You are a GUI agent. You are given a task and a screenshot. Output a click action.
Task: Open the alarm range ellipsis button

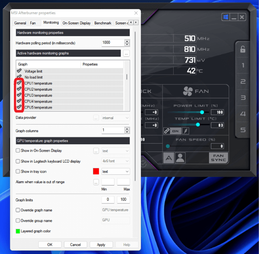96,182
